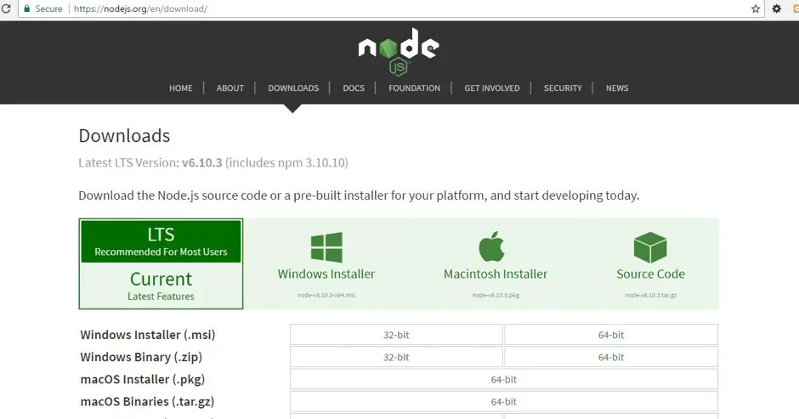
Task: Click the Source Code cube icon
Action: coord(650,247)
